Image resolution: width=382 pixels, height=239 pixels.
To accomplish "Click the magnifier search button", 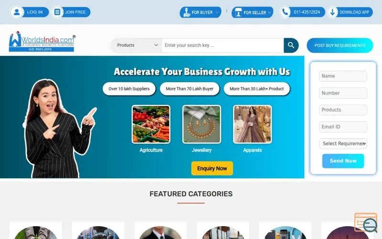I will 291,45.
